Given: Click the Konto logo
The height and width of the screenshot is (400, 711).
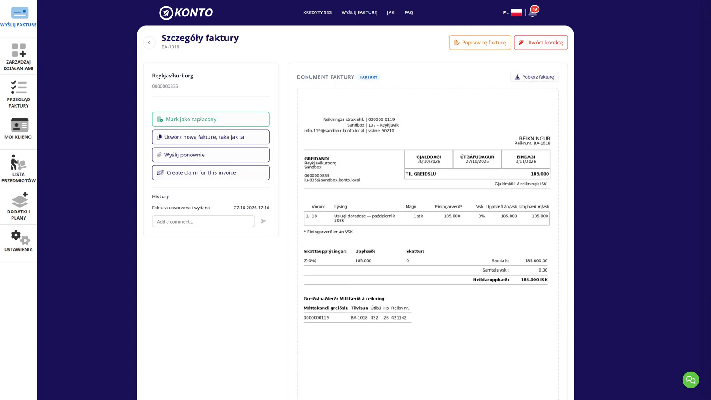Looking at the screenshot, I should (x=186, y=12).
